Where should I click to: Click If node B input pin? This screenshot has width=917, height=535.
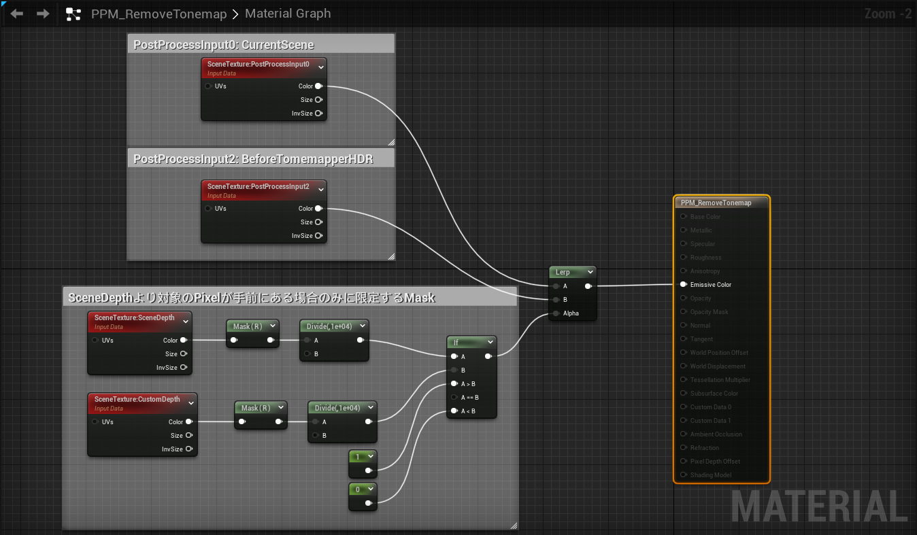(454, 370)
